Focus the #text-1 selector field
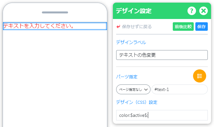214x127 pixels. point(180,89)
